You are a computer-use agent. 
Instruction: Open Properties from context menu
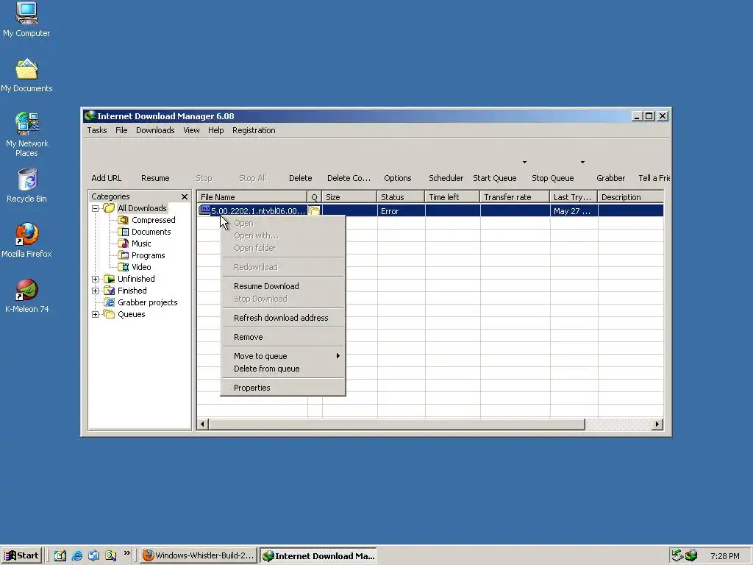tap(283, 388)
